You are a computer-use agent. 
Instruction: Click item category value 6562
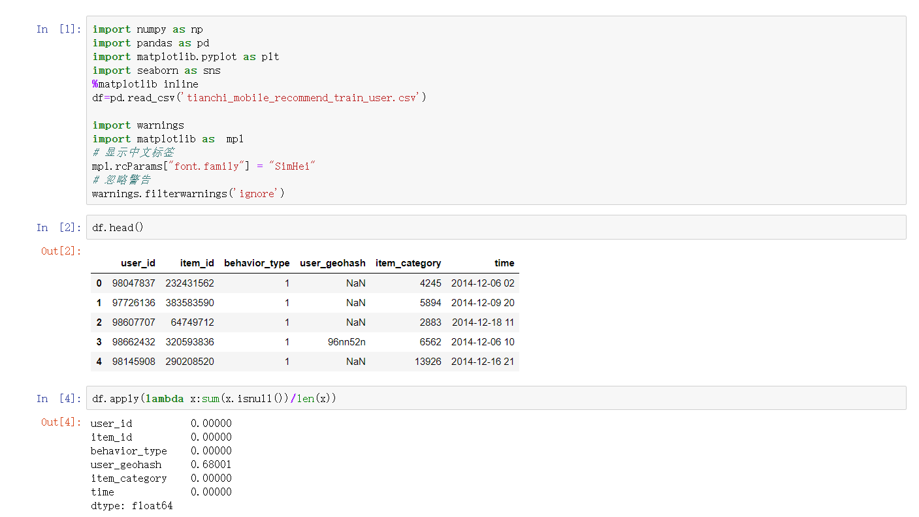(x=430, y=342)
